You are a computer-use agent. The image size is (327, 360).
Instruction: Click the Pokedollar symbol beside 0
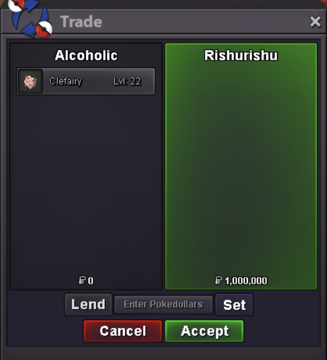coord(82,281)
